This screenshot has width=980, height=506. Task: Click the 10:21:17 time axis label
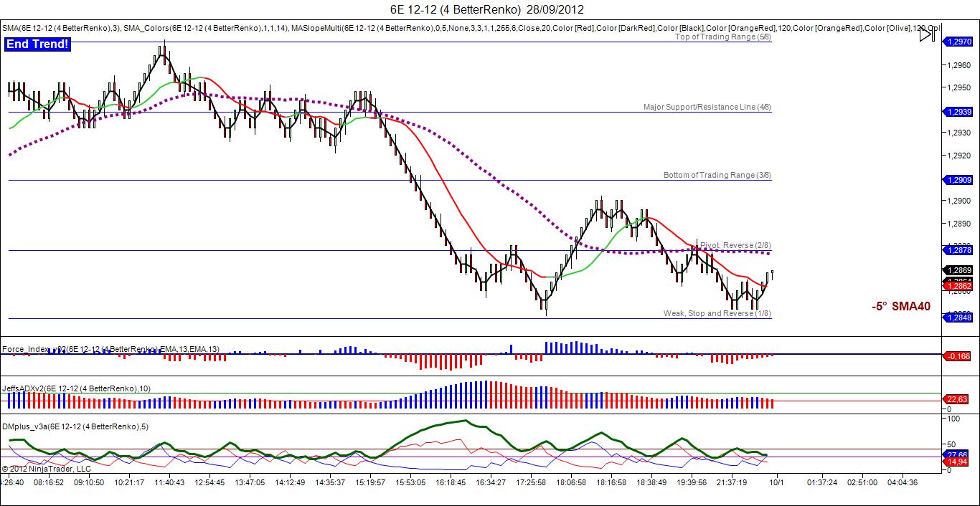128,482
